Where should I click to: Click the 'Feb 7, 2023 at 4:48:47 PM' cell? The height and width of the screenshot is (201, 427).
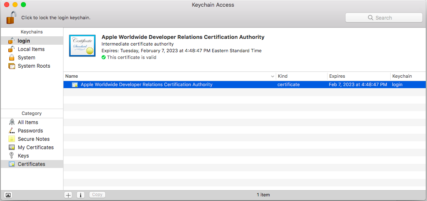pos(358,85)
